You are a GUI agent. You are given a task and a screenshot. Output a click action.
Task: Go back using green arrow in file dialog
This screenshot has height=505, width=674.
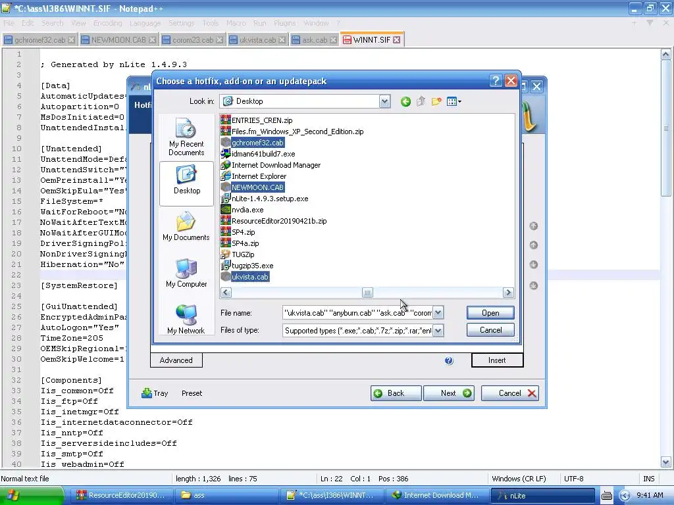405,102
